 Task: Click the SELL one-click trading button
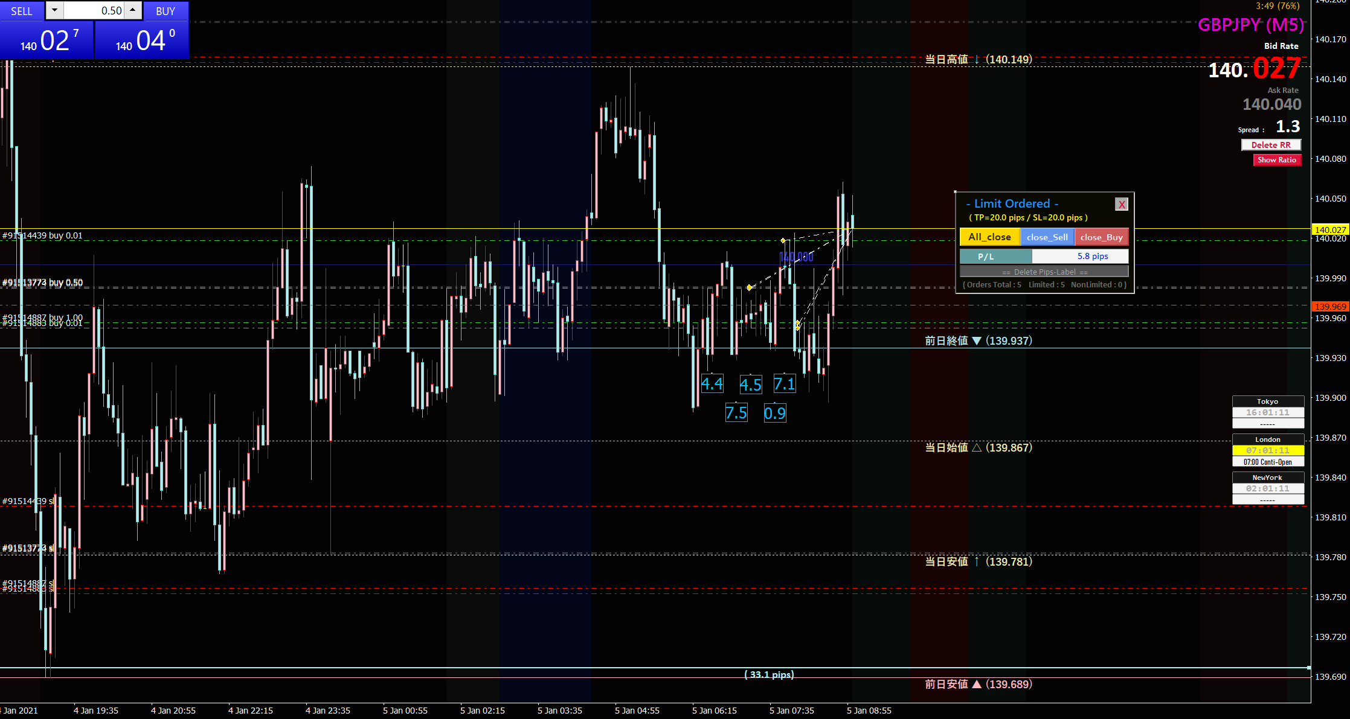[x=22, y=11]
